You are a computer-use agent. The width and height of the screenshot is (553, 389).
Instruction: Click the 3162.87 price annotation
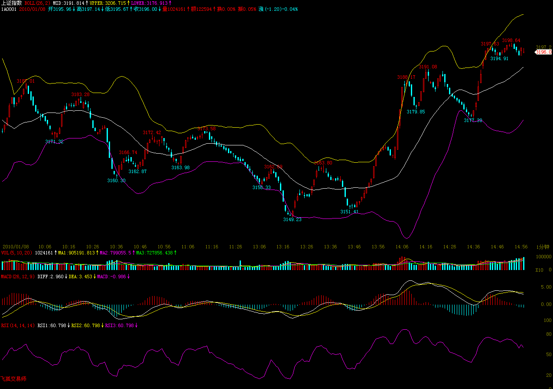pyautogui.click(x=137, y=171)
